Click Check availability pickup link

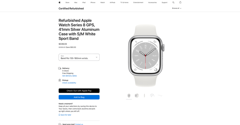coord(69,83)
